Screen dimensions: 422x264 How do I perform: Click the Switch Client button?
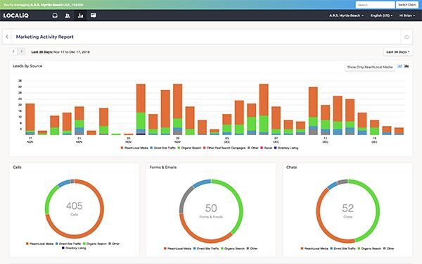click(407, 5)
